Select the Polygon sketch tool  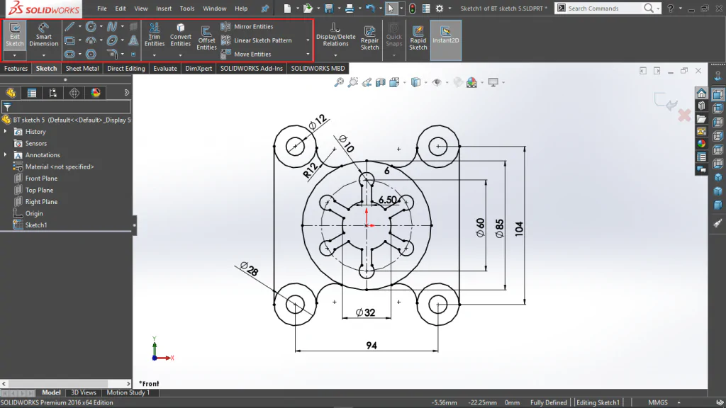point(91,54)
